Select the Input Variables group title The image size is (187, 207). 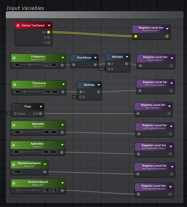point(25,8)
